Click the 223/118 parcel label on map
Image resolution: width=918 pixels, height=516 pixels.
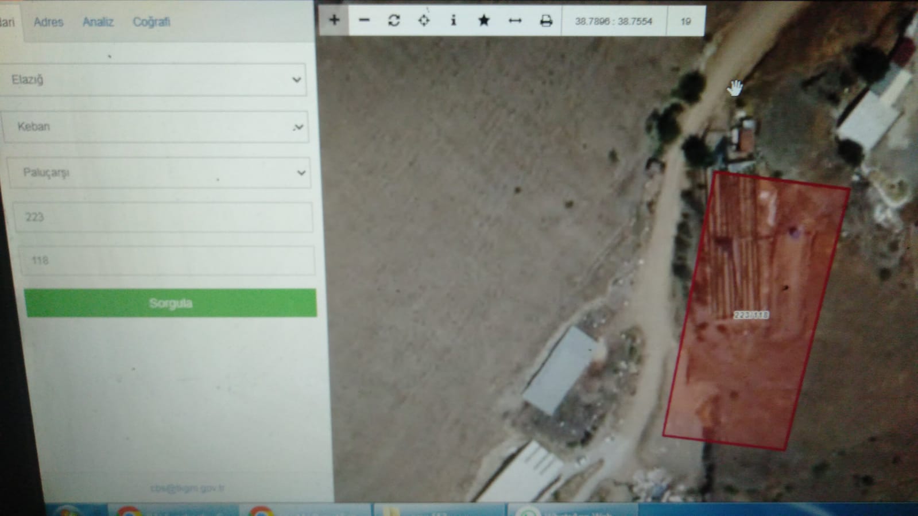tap(751, 315)
